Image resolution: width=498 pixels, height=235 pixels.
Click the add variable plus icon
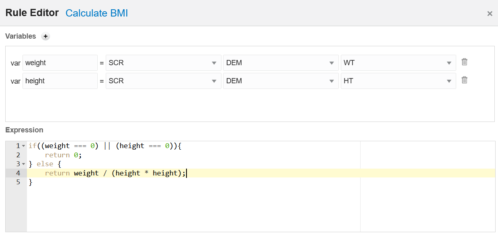[x=46, y=36]
